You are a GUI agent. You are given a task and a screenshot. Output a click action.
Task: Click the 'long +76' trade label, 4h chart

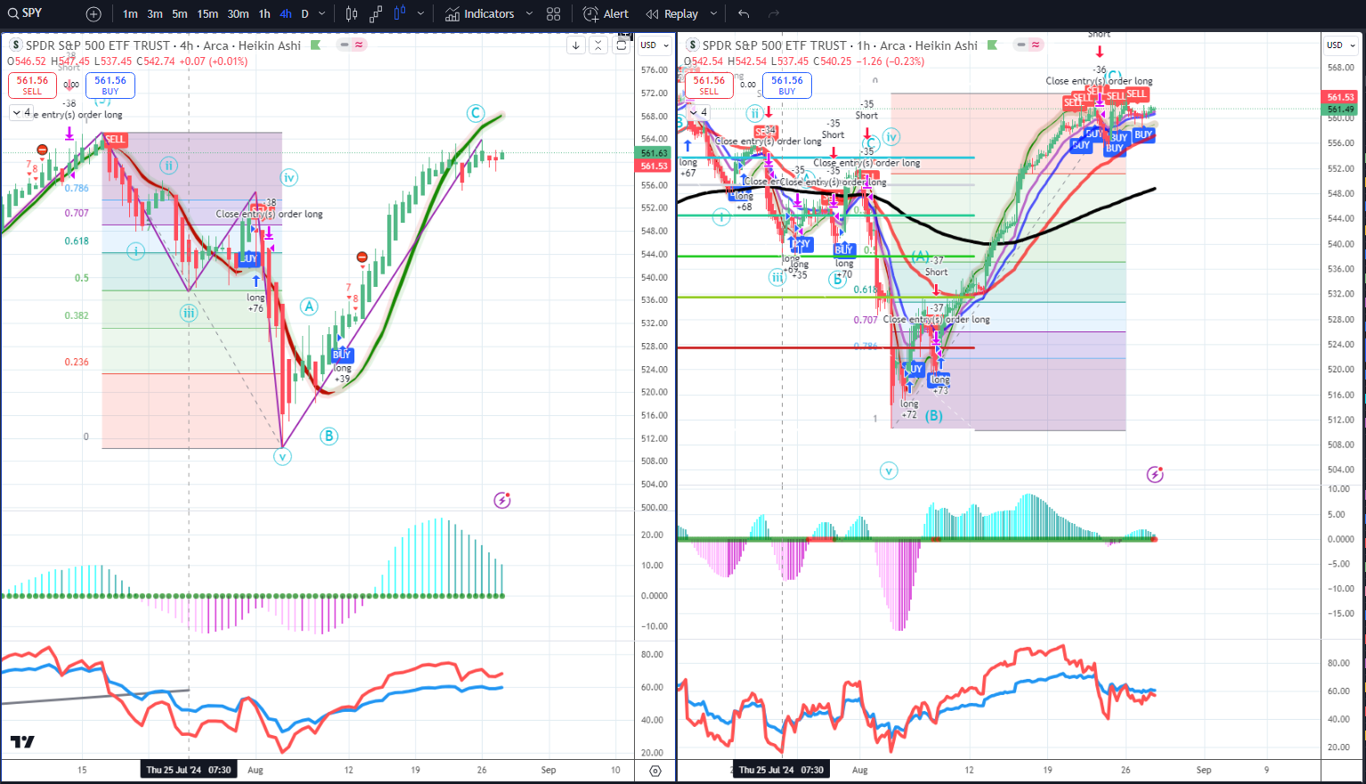(x=256, y=303)
